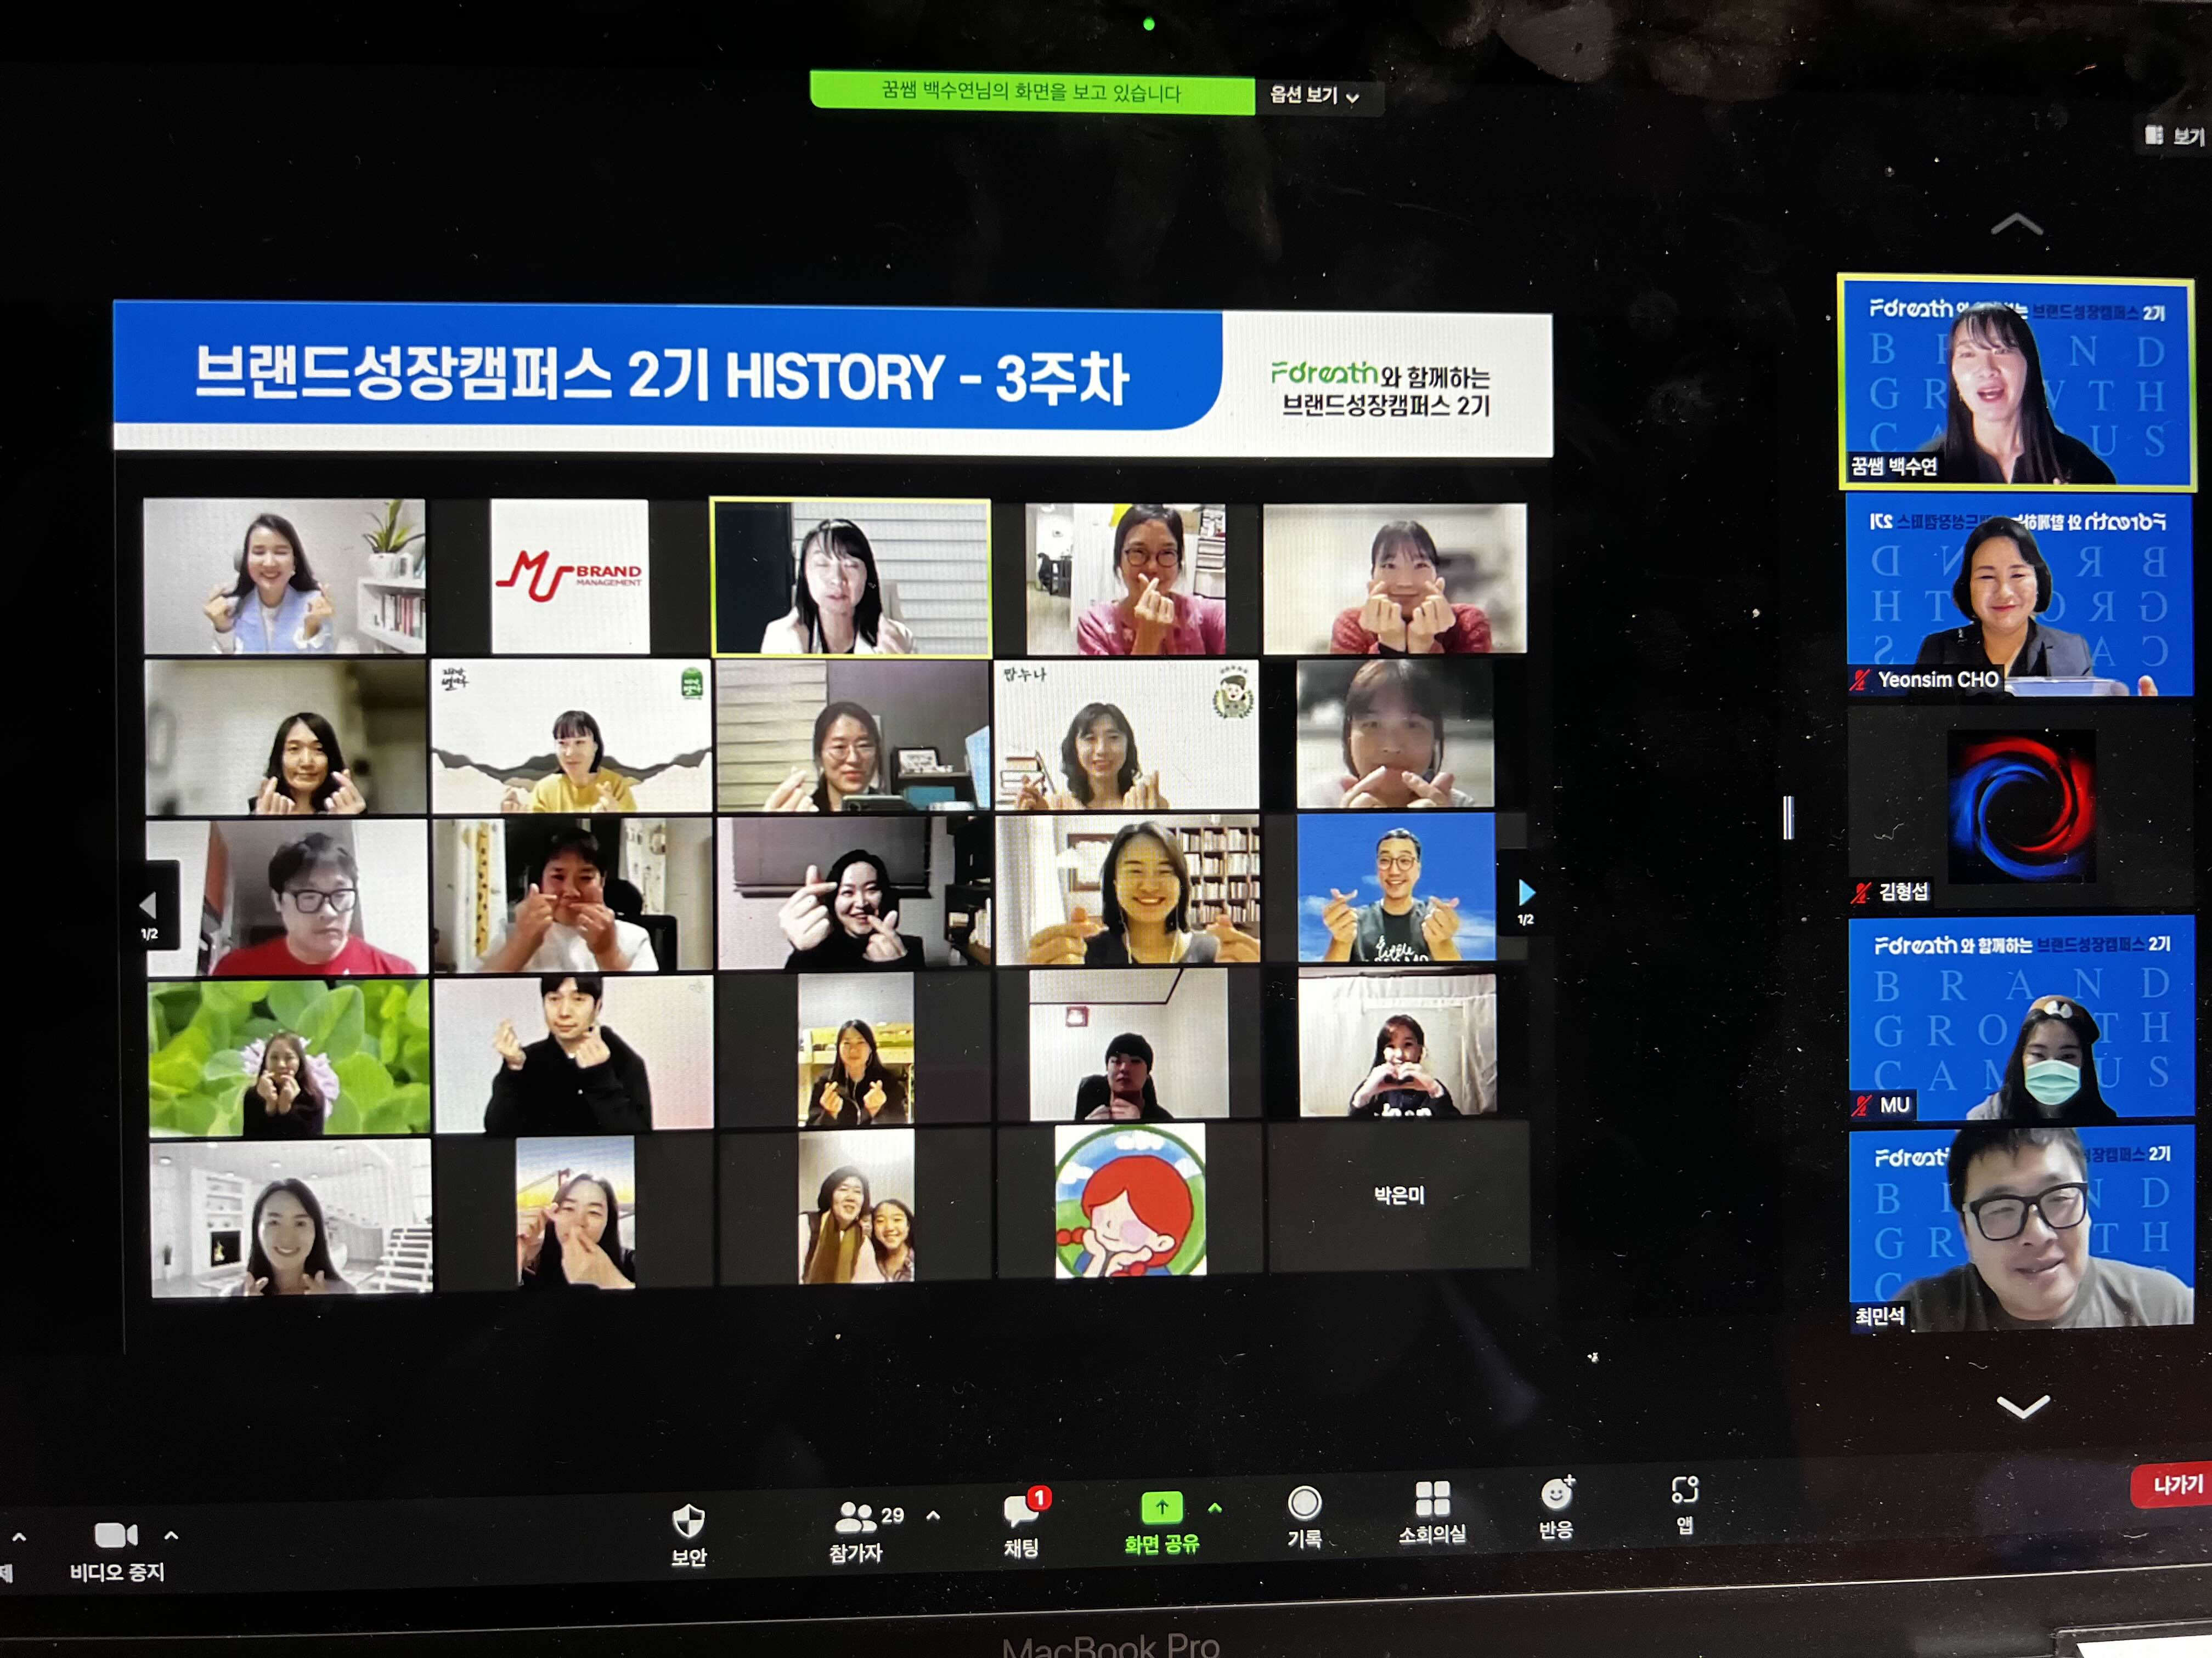
Task: Open the 보기 view layout menu
Action: click(x=2175, y=136)
